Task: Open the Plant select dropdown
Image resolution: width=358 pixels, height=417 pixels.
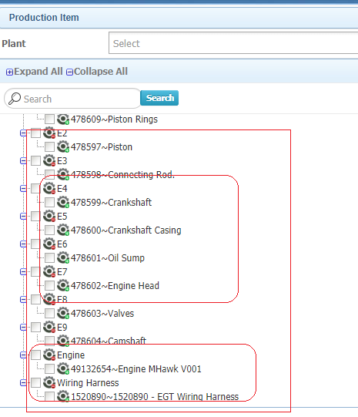Action: (x=233, y=43)
